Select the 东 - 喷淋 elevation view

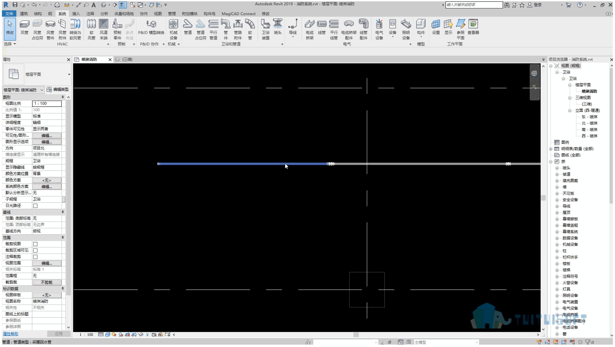(589, 117)
